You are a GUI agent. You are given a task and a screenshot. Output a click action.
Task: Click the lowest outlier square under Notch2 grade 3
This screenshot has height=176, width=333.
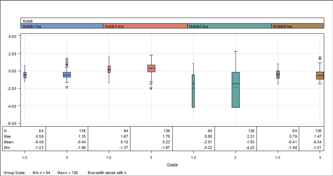(151, 88)
